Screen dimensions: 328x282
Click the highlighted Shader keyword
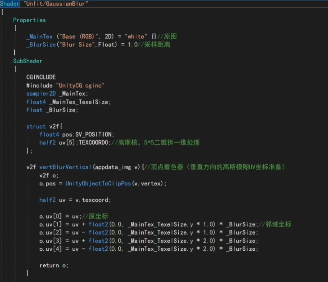pos(10,4)
